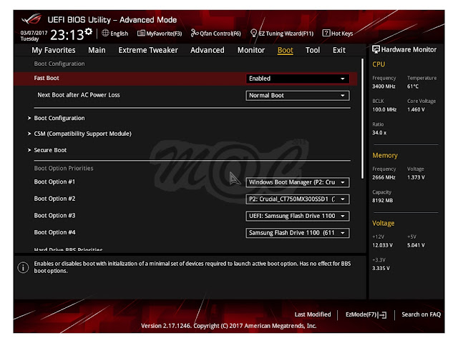
Task: Click Next Boot after AC Power Loss label
Action: coord(79,95)
